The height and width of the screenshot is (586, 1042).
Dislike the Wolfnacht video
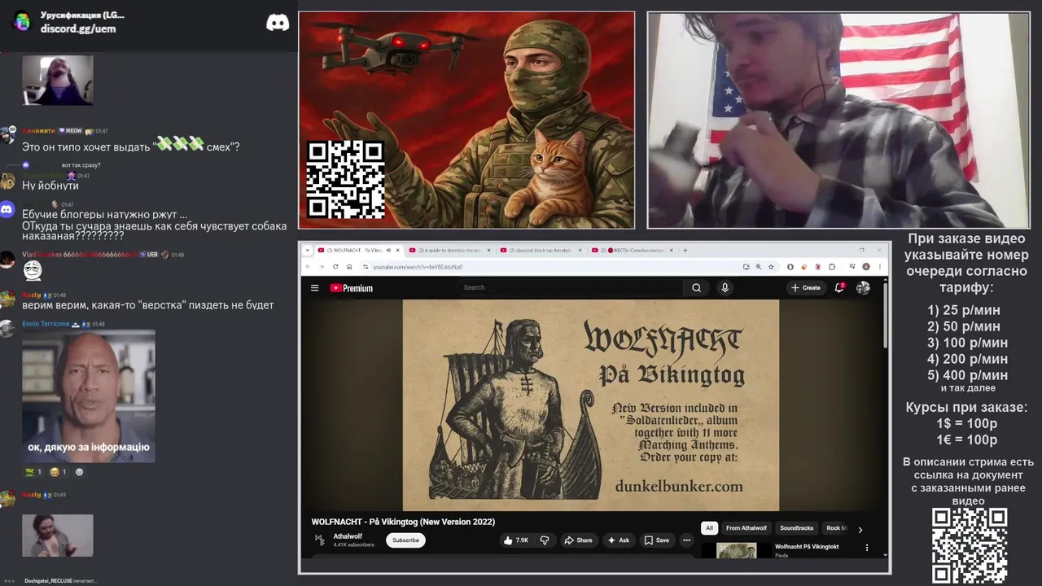545,540
